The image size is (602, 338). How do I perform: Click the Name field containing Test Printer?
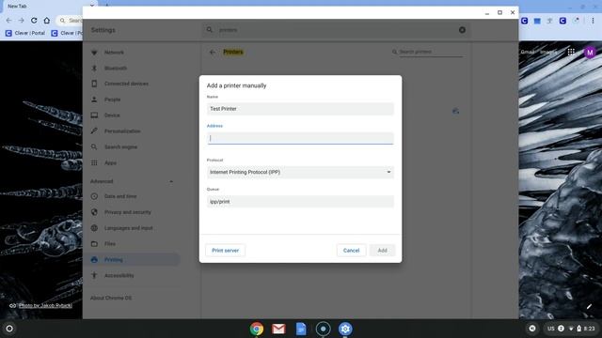300,109
